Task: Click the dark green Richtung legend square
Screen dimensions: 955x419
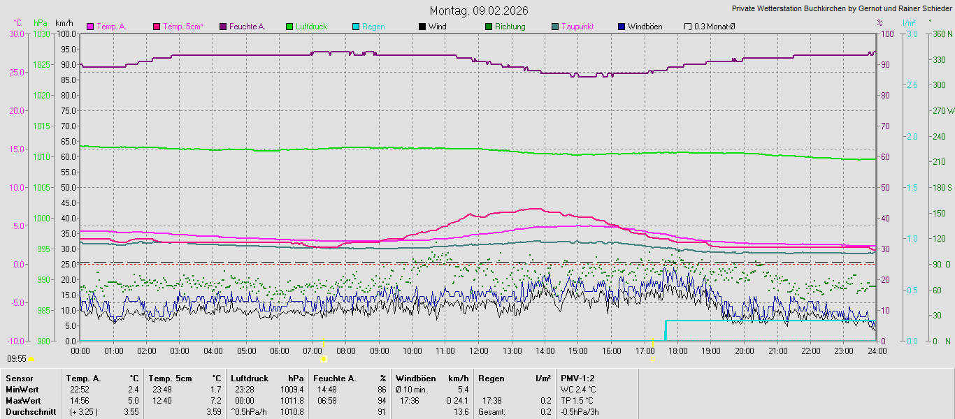Action: [489, 27]
